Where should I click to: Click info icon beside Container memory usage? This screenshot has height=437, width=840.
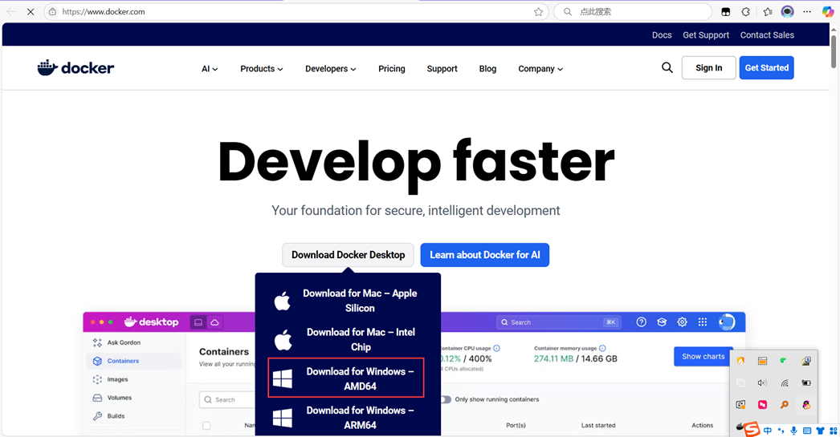[602, 348]
